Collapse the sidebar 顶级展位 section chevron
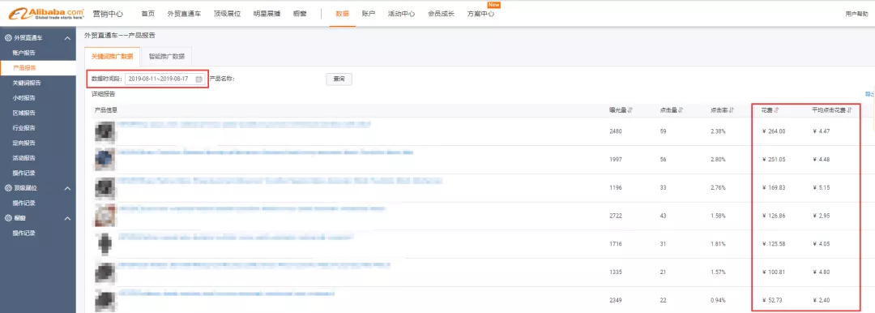Image resolution: width=875 pixels, height=313 pixels. (67, 188)
